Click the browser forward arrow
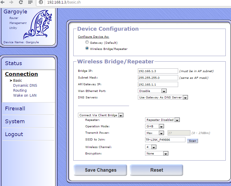This screenshot has width=231, height=186. 11,2
